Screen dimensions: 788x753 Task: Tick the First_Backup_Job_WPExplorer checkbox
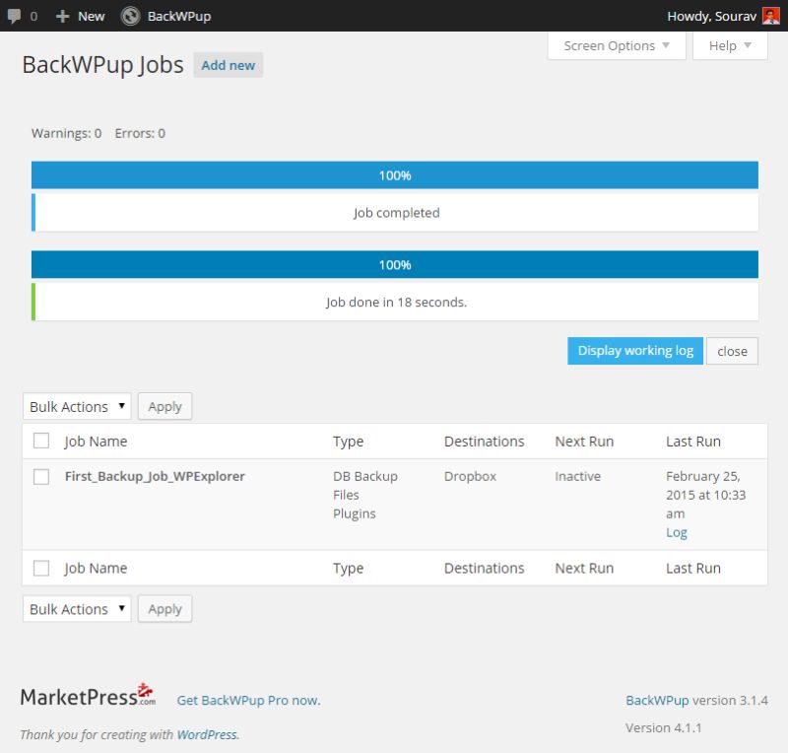pyautogui.click(x=41, y=476)
